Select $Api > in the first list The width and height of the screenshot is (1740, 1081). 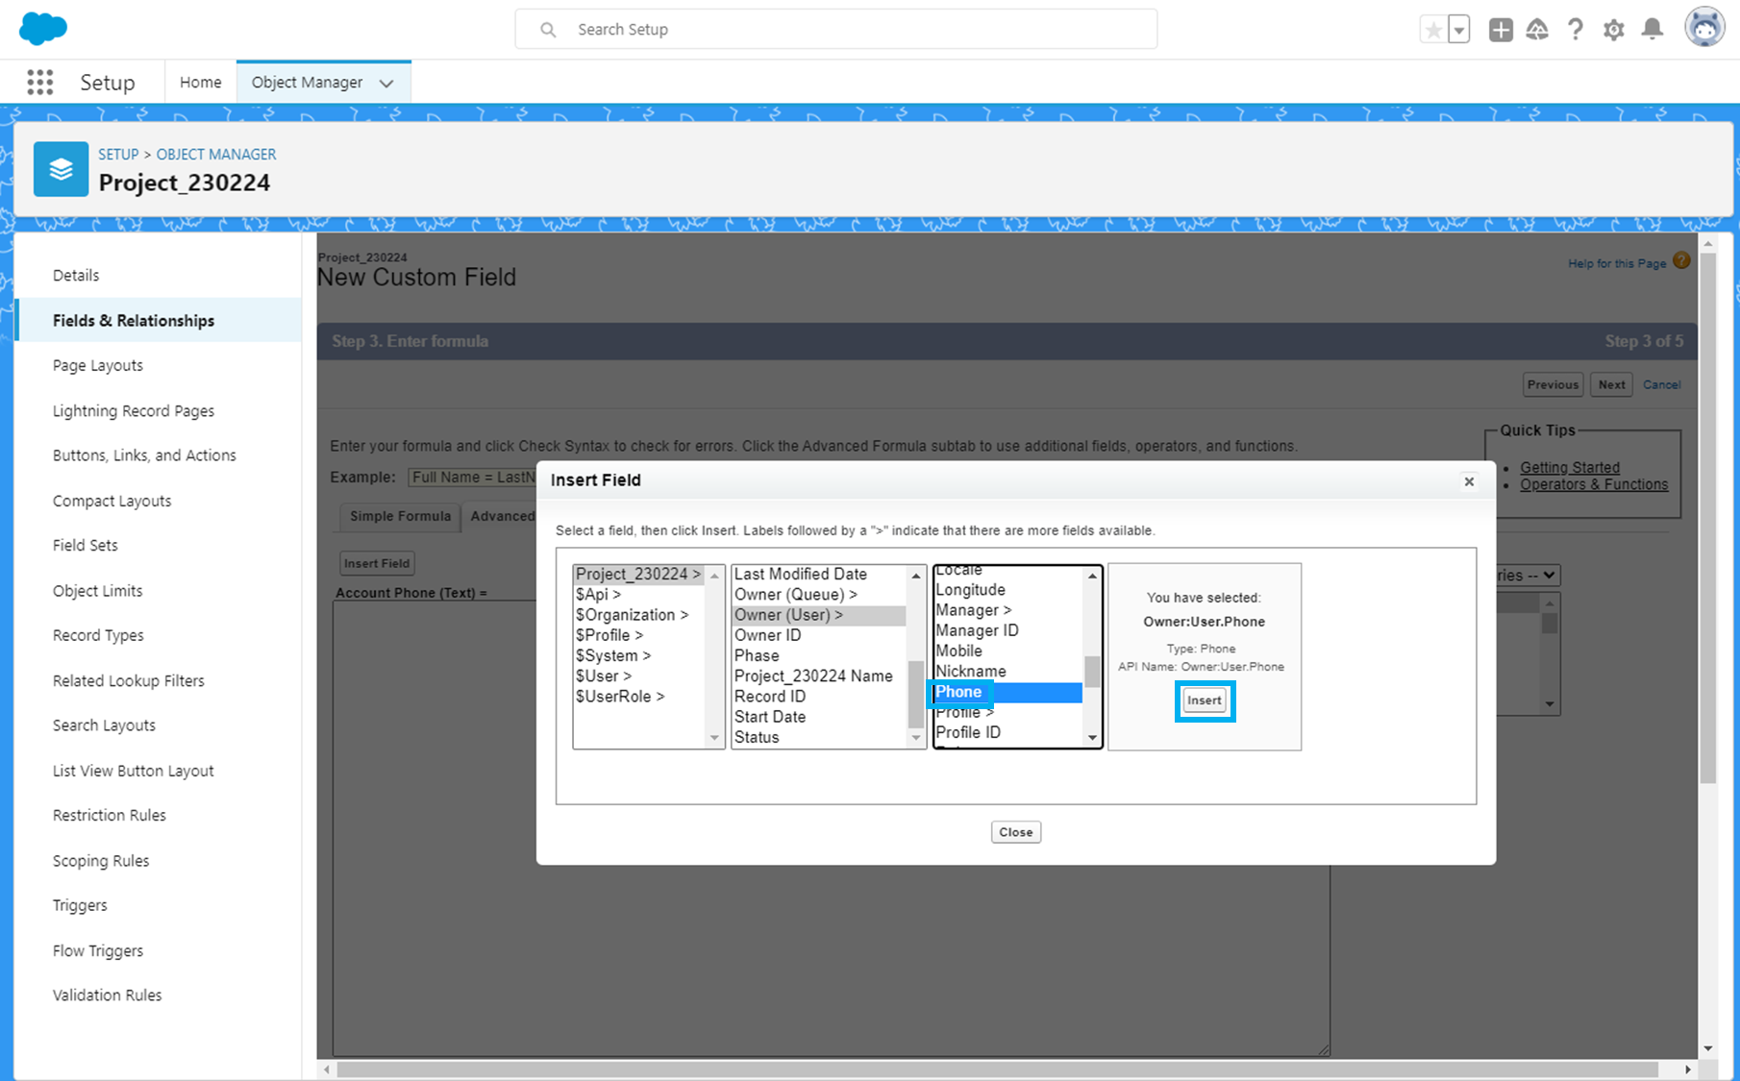pos(639,594)
